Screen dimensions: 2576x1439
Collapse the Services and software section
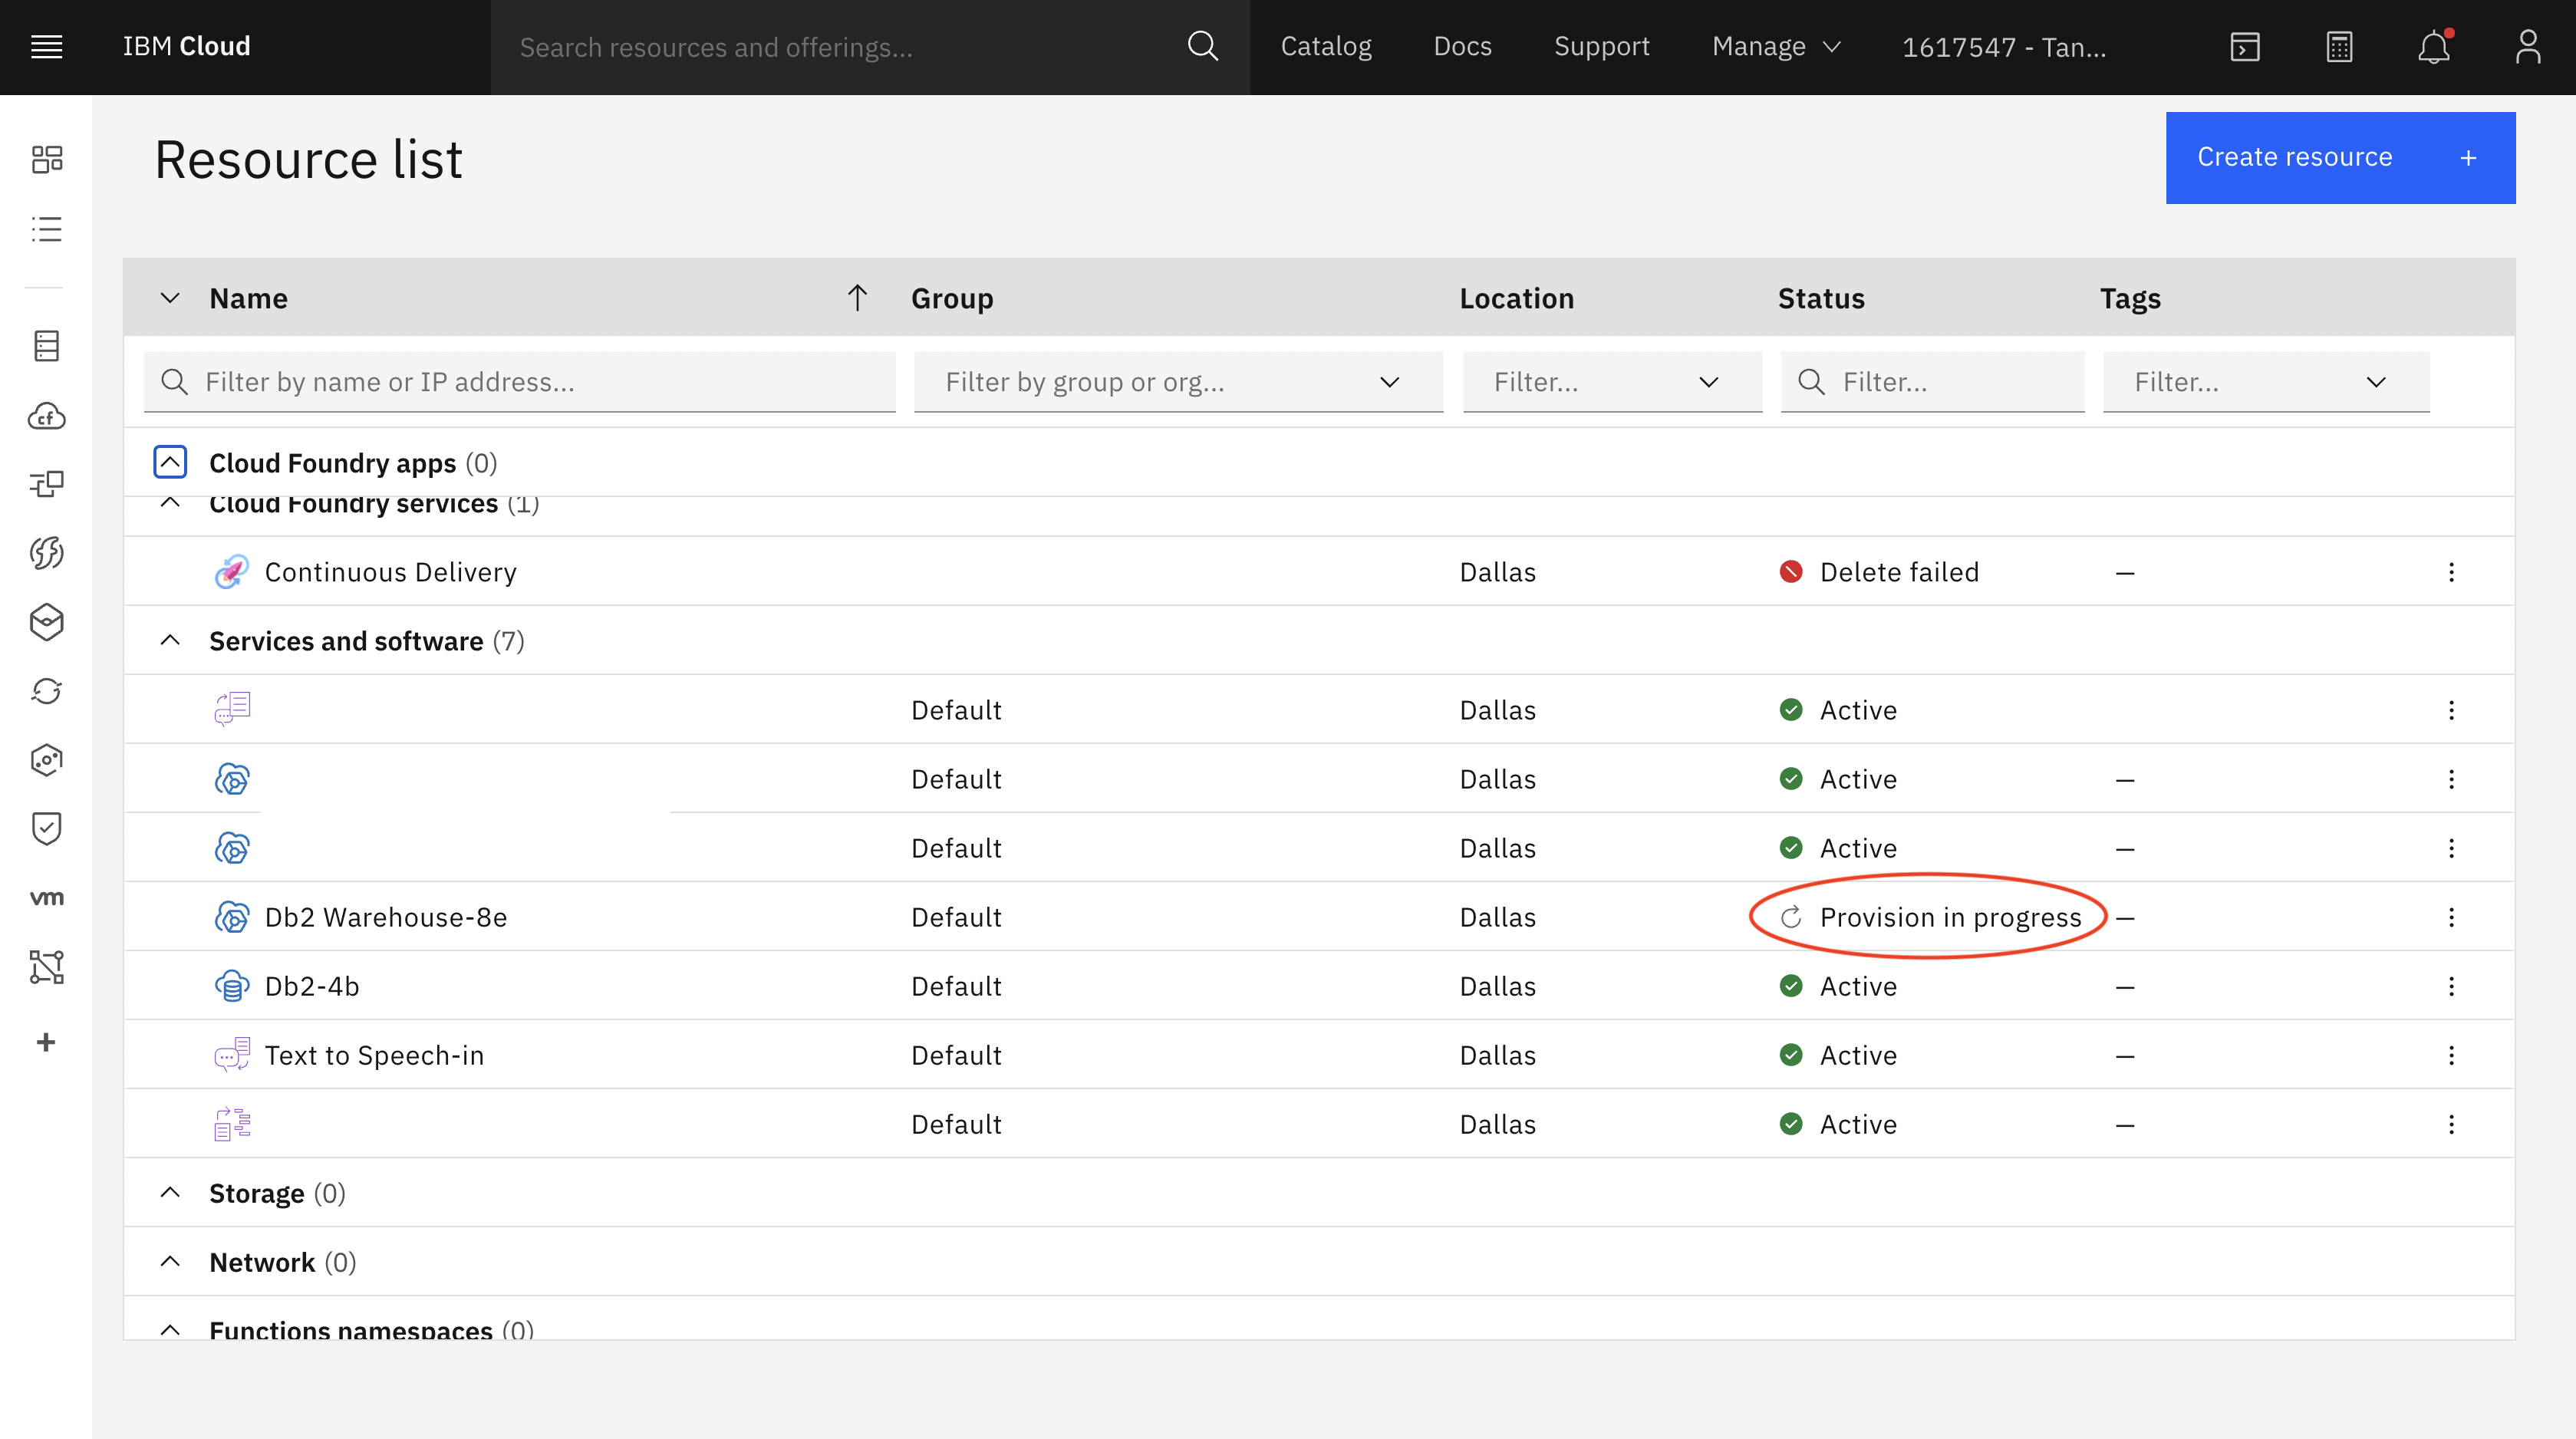170,640
